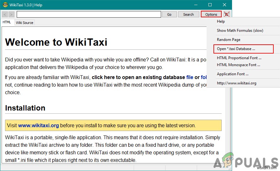Open the Options menu button
Viewport: 280px width, 171px height.
coord(211,14)
